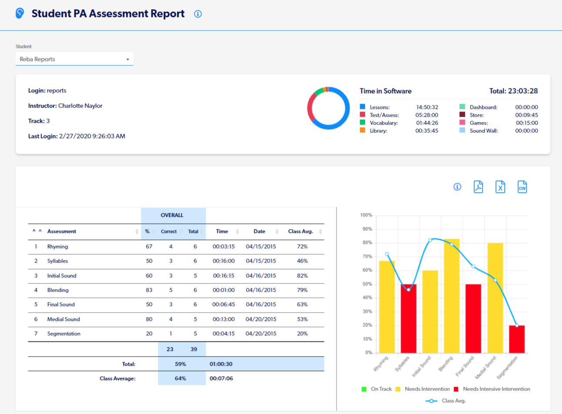Click the info icon beside the report title
This screenshot has width=562, height=414.
coord(198,13)
